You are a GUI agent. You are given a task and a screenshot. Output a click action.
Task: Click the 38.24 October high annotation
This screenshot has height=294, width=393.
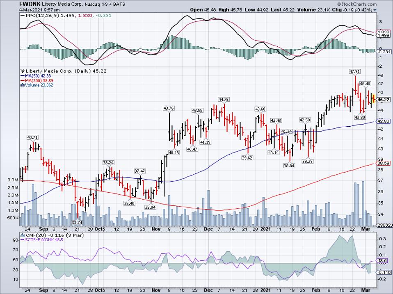coord(108,163)
